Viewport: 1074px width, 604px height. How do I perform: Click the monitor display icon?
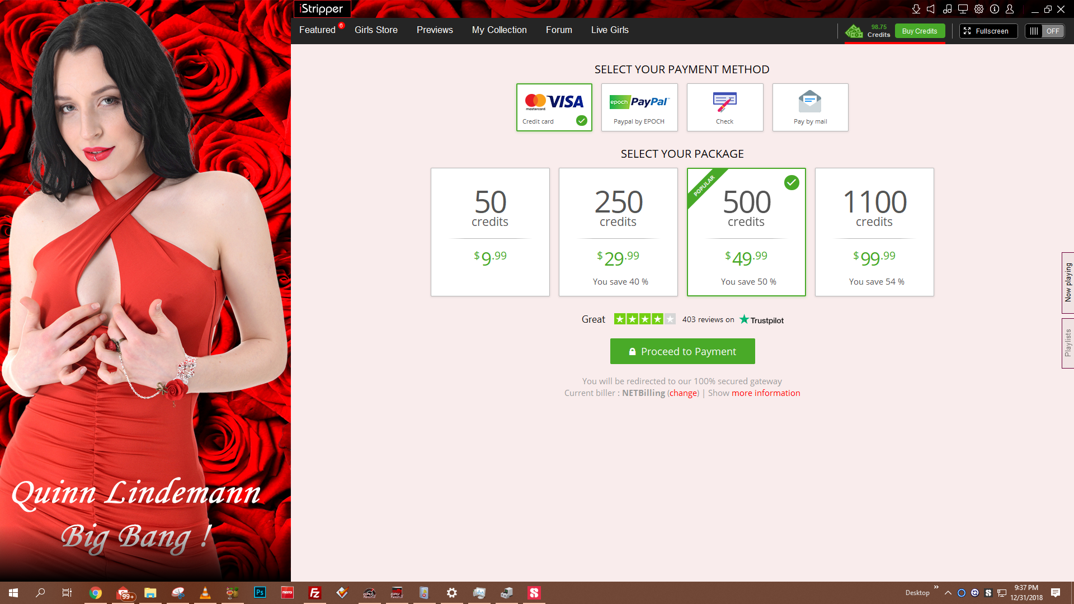(963, 9)
